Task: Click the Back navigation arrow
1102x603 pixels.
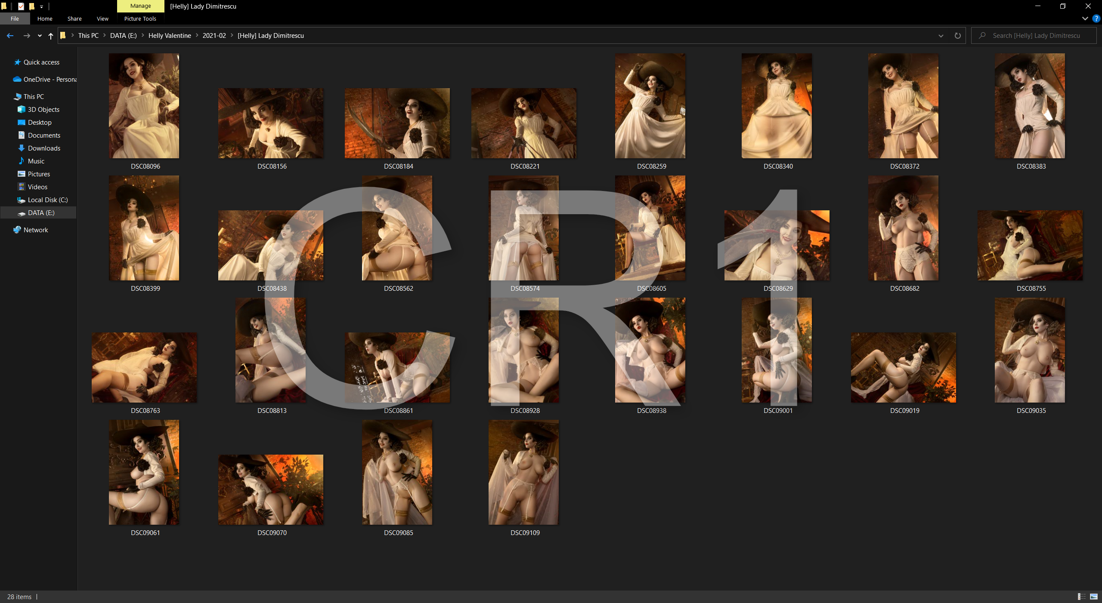Action: [x=10, y=36]
